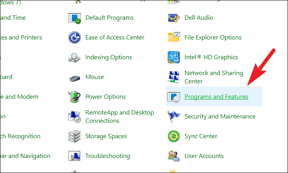Click the RemoteApp and Desktop Connections icon
Viewport: 288px width, 173px height.
[x=75, y=117]
